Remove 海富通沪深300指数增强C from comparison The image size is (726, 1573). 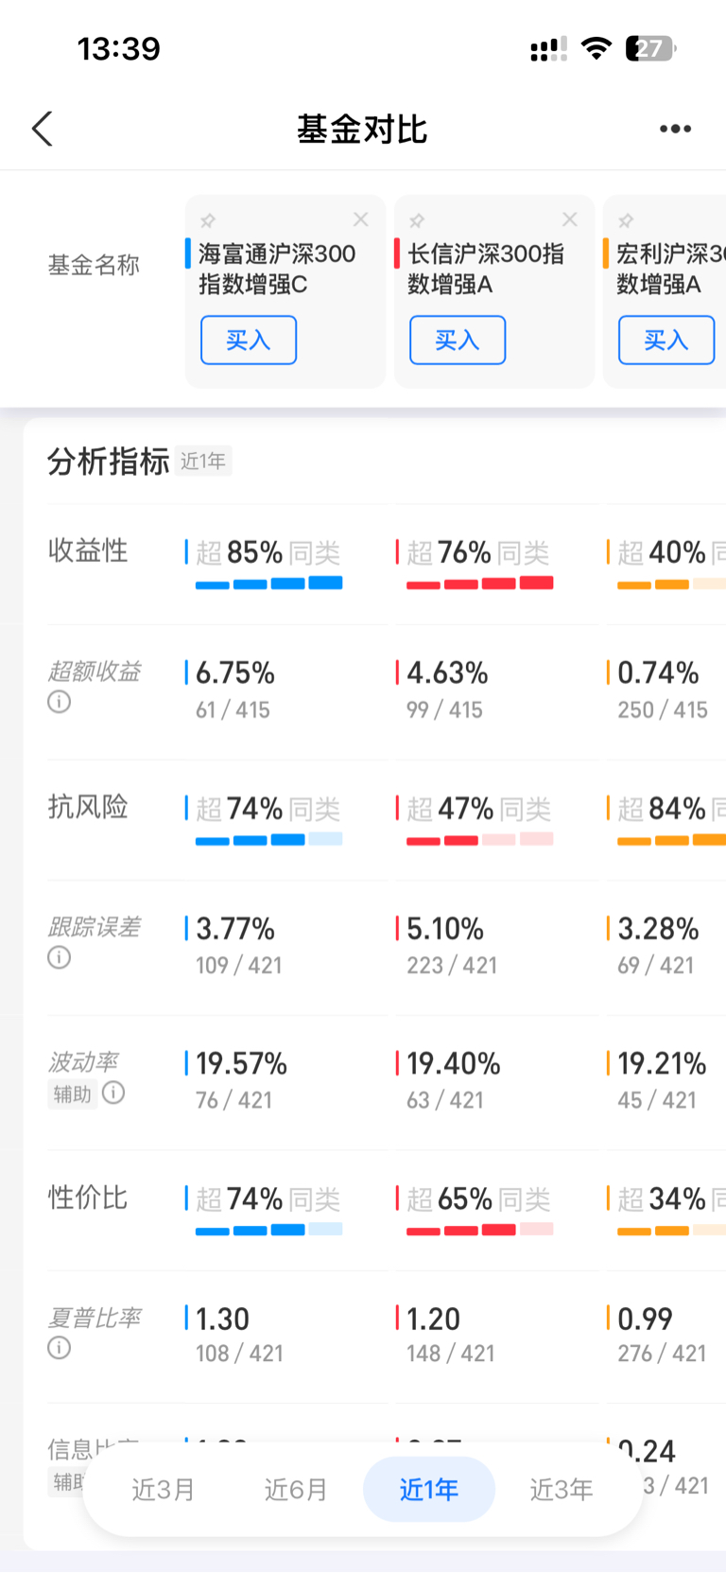[x=361, y=219]
